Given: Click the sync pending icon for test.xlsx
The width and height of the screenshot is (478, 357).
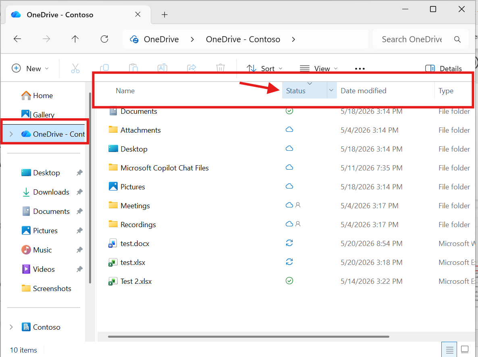Looking at the screenshot, I should [289, 262].
